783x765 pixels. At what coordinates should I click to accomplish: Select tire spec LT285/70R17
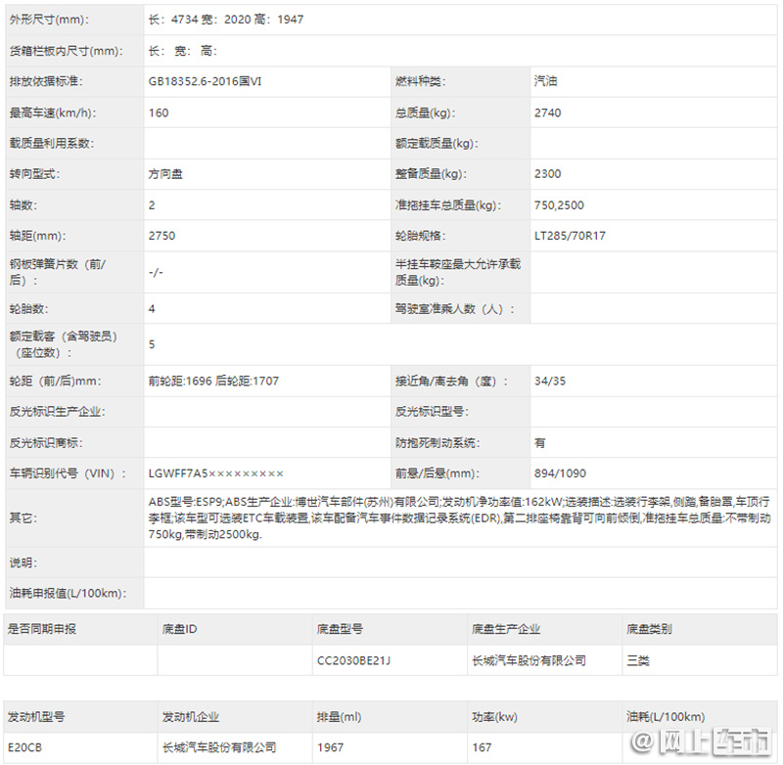(x=570, y=236)
